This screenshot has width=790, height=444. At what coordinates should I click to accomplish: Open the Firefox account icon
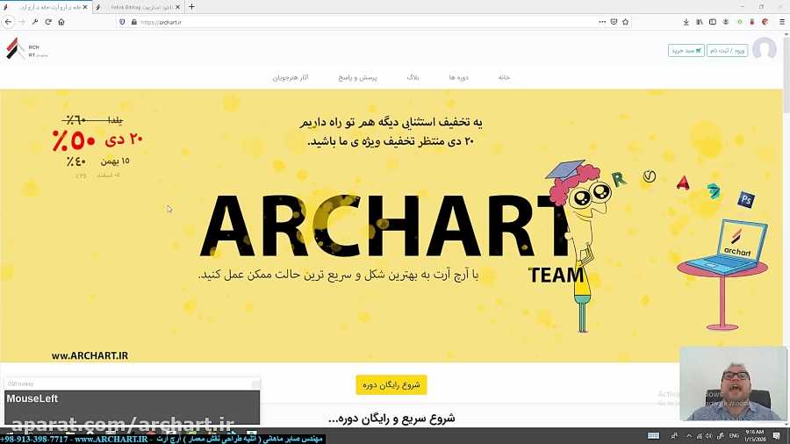click(726, 22)
